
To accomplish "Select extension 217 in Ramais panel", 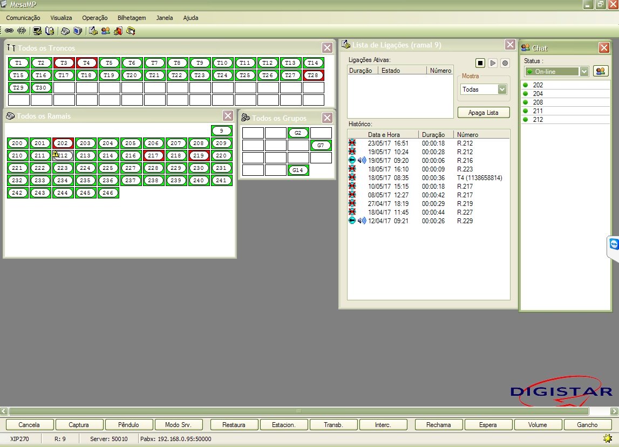I will pyautogui.click(x=153, y=155).
